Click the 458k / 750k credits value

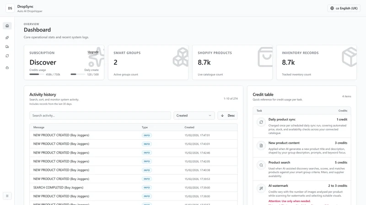click(53, 75)
